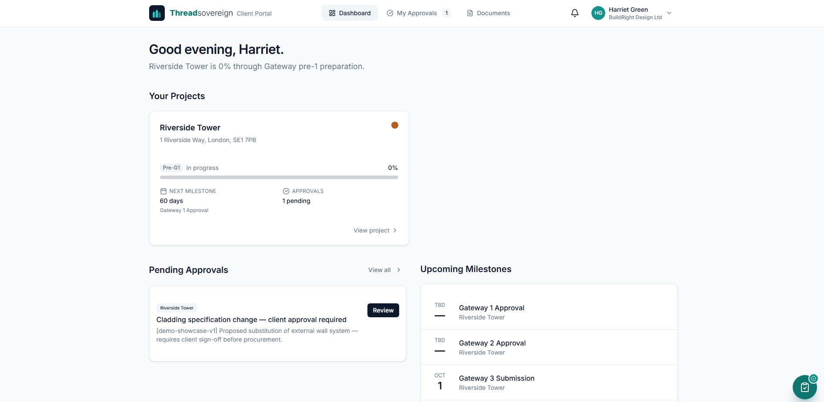This screenshot has width=824, height=402.
Task: Click the Next Milestone calendar icon
Action: [163, 191]
